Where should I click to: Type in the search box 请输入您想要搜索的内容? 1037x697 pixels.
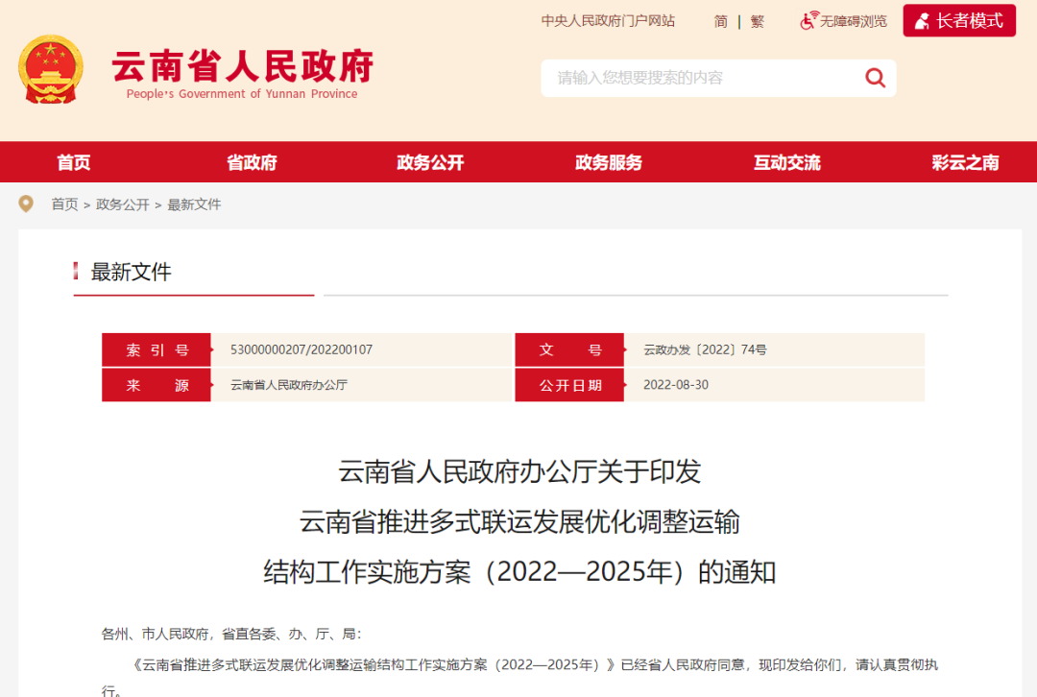pos(701,78)
